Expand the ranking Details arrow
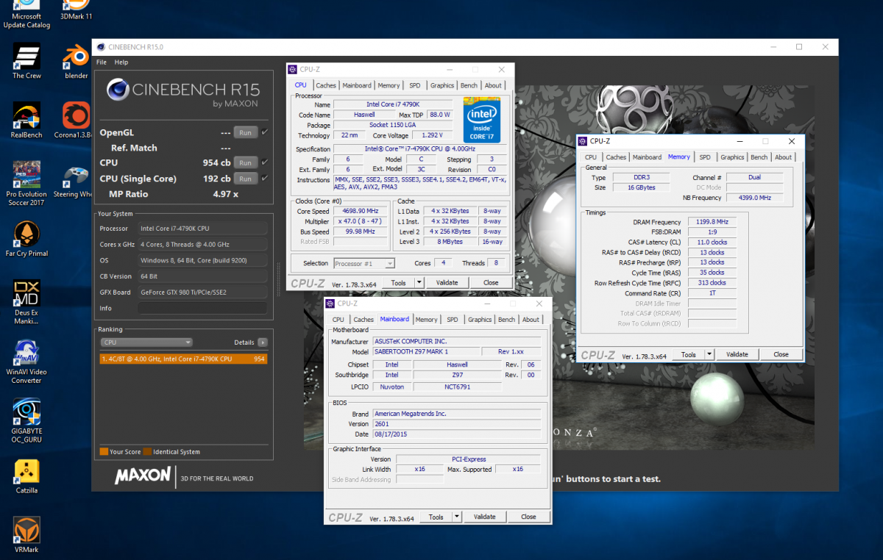Screen dimensions: 883x560 263,342
